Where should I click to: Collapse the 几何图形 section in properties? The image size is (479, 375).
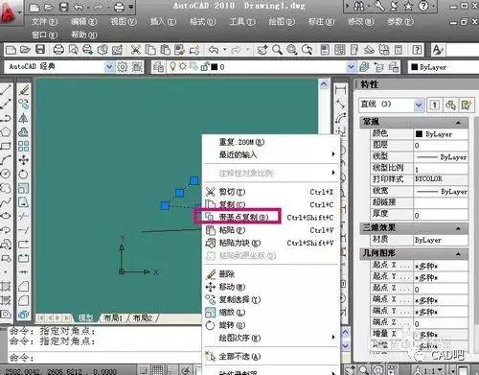click(459, 254)
